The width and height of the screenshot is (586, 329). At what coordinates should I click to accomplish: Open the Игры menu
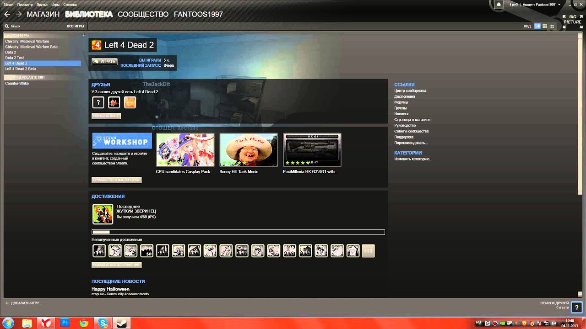click(55, 5)
